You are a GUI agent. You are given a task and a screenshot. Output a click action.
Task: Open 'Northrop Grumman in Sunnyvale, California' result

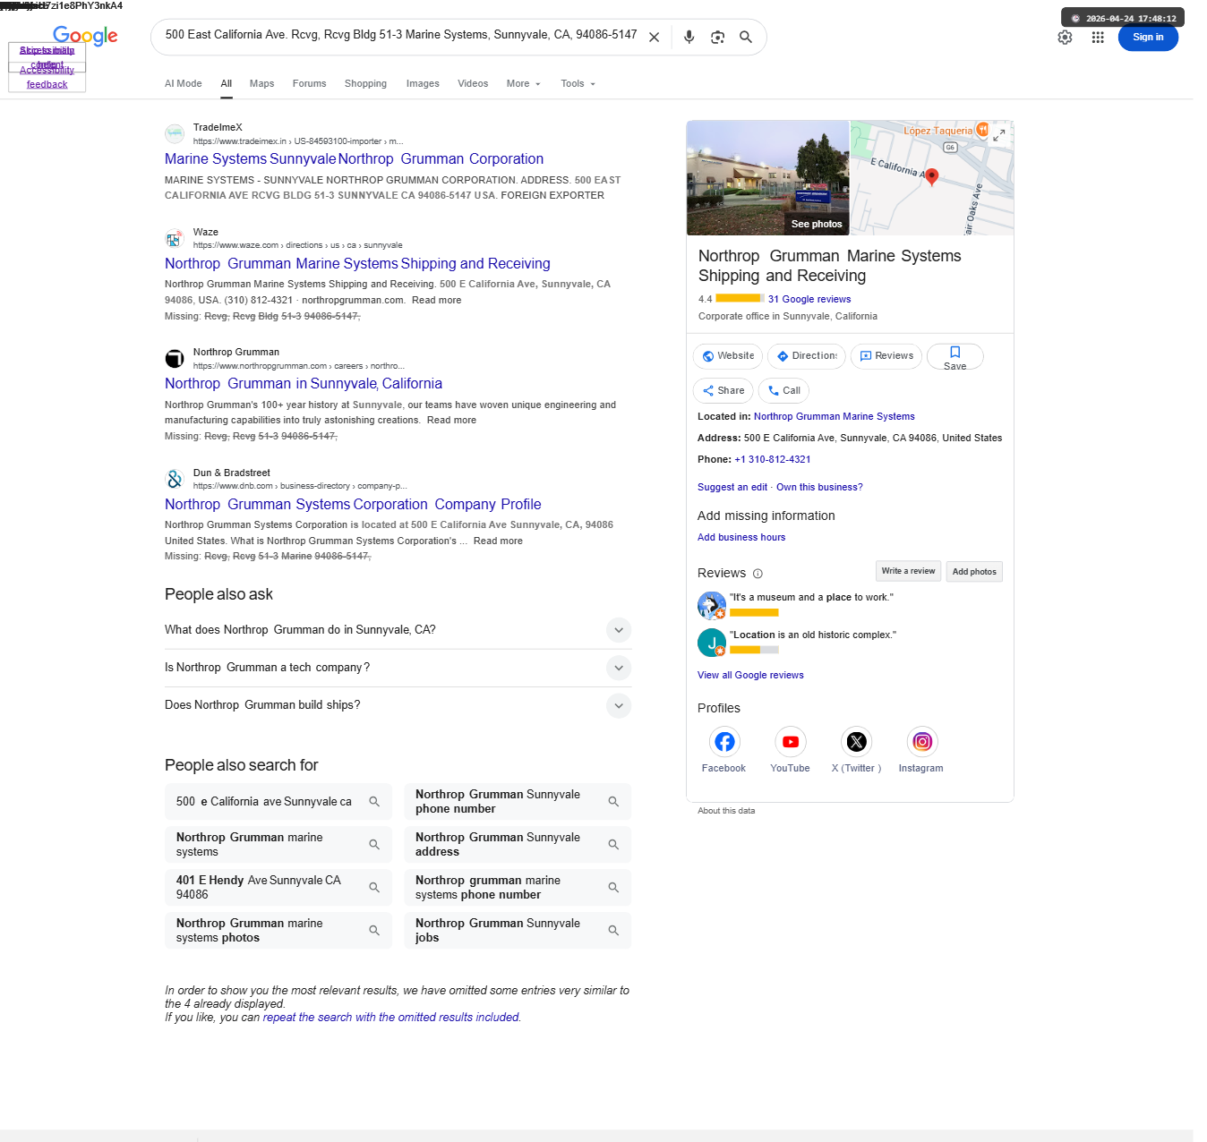[304, 384]
